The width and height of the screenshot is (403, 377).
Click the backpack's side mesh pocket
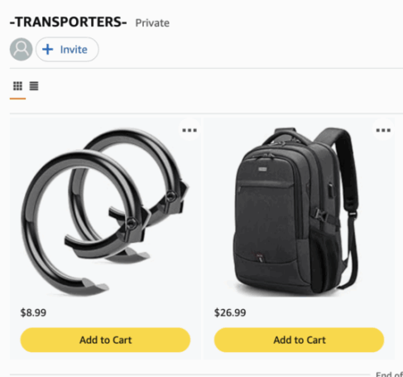coord(324,249)
